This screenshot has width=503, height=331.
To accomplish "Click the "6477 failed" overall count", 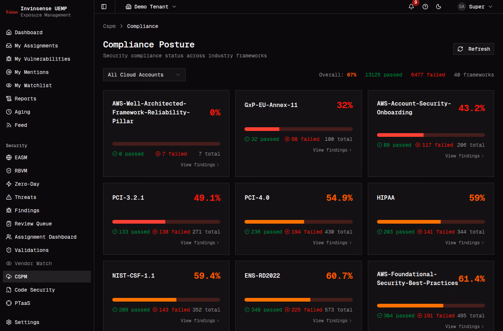I will pos(428,75).
